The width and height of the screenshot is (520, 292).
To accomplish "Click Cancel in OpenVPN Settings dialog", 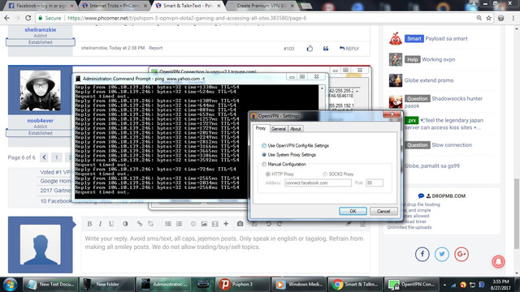I will point(383,211).
